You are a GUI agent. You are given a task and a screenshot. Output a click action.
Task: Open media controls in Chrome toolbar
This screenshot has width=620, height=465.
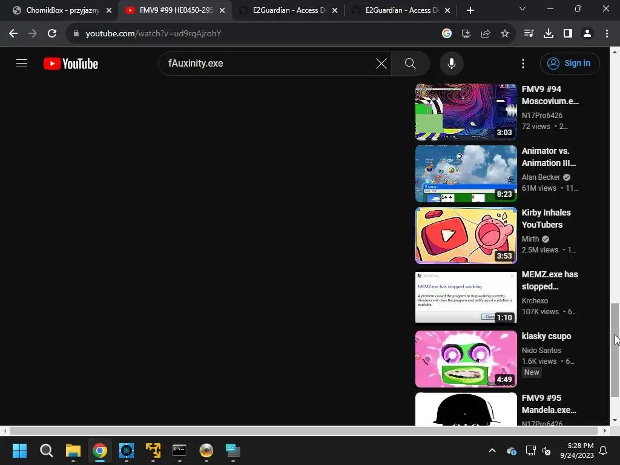tap(529, 34)
